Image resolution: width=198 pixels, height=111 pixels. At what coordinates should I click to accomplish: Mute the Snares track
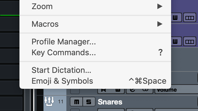point(76,102)
